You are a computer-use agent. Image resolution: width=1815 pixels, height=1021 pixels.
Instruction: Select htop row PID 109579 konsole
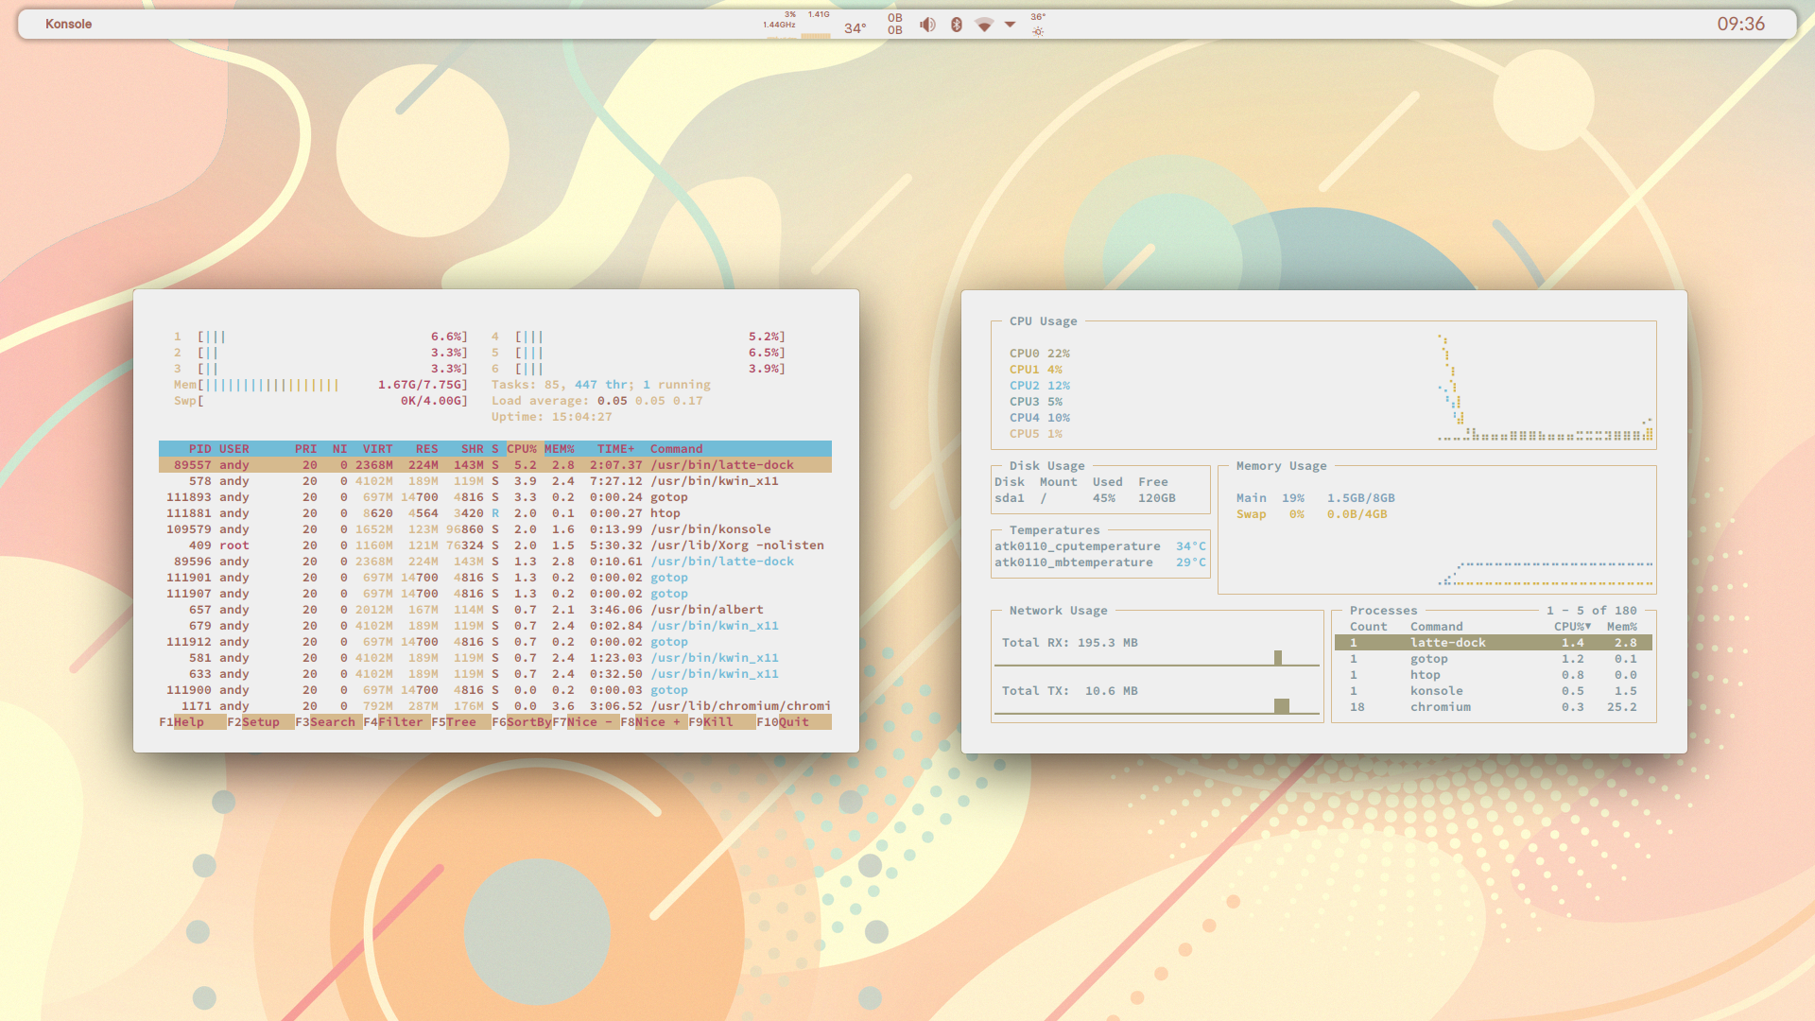pyautogui.click(x=495, y=529)
